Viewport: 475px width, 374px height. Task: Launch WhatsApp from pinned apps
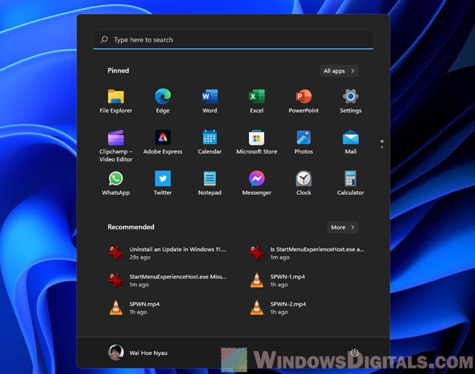116,183
